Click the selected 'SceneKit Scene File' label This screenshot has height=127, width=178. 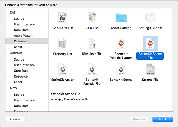(150, 56)
